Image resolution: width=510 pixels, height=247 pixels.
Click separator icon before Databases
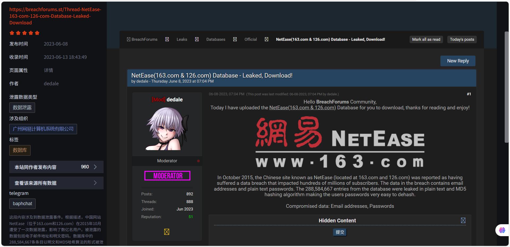(197, 39)
